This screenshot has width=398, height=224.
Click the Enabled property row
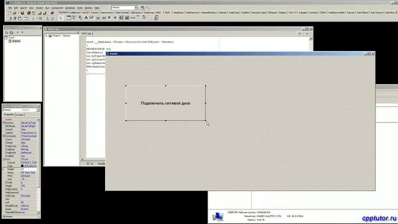[x=20, y=156]
